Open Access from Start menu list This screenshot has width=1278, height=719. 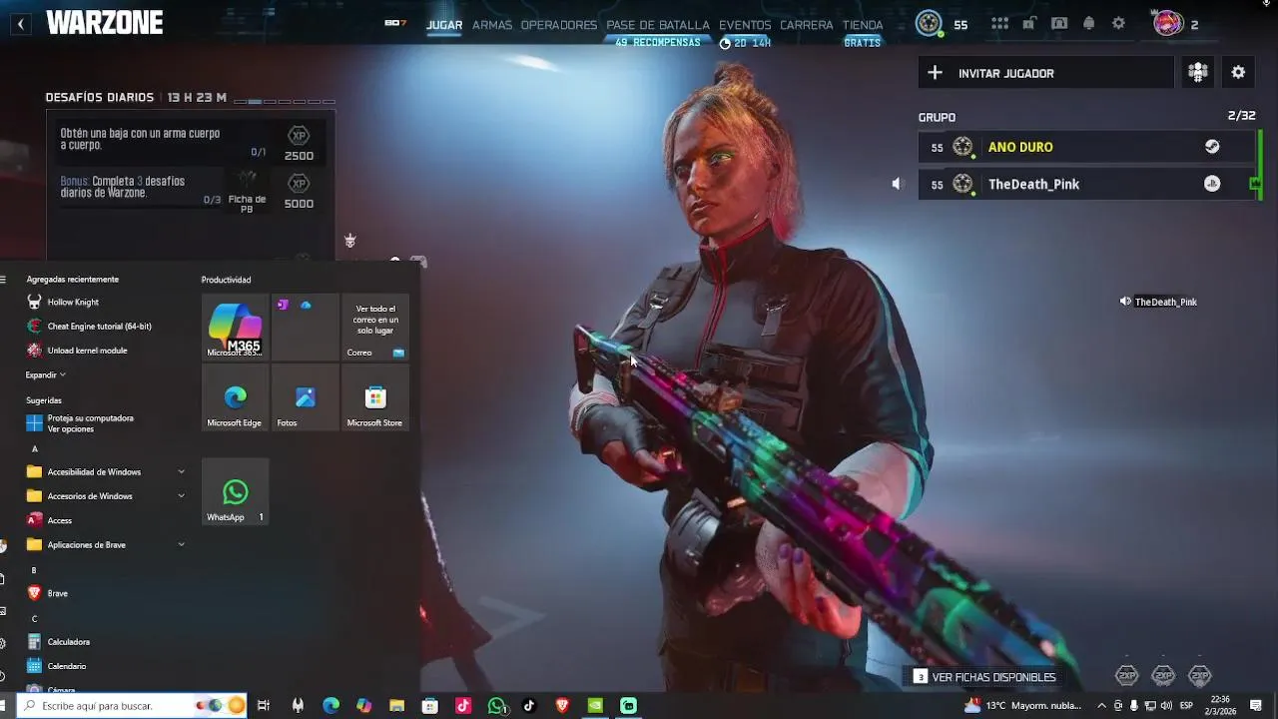click(50, 520)
